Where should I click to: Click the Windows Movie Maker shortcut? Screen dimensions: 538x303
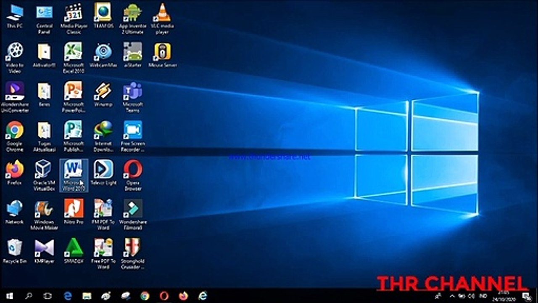(x=44, y=215)
